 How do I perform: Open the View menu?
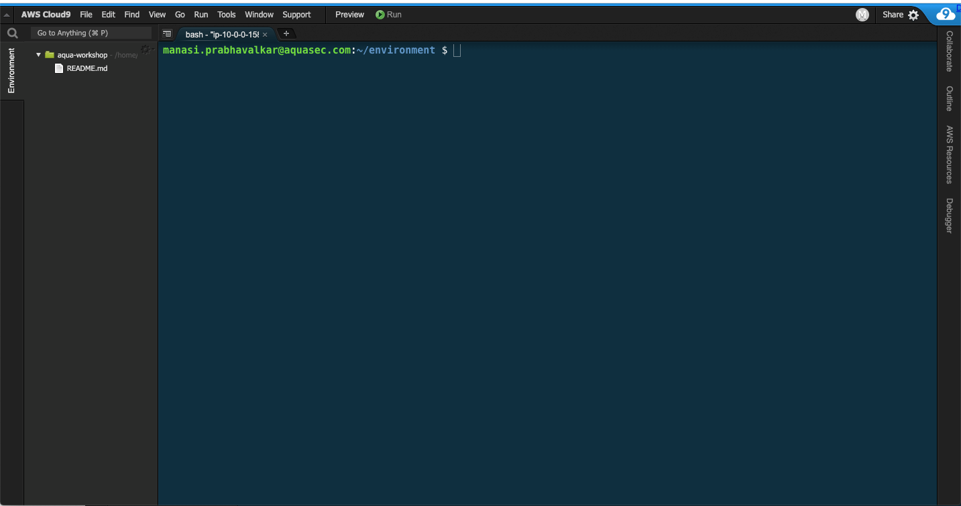157,15
